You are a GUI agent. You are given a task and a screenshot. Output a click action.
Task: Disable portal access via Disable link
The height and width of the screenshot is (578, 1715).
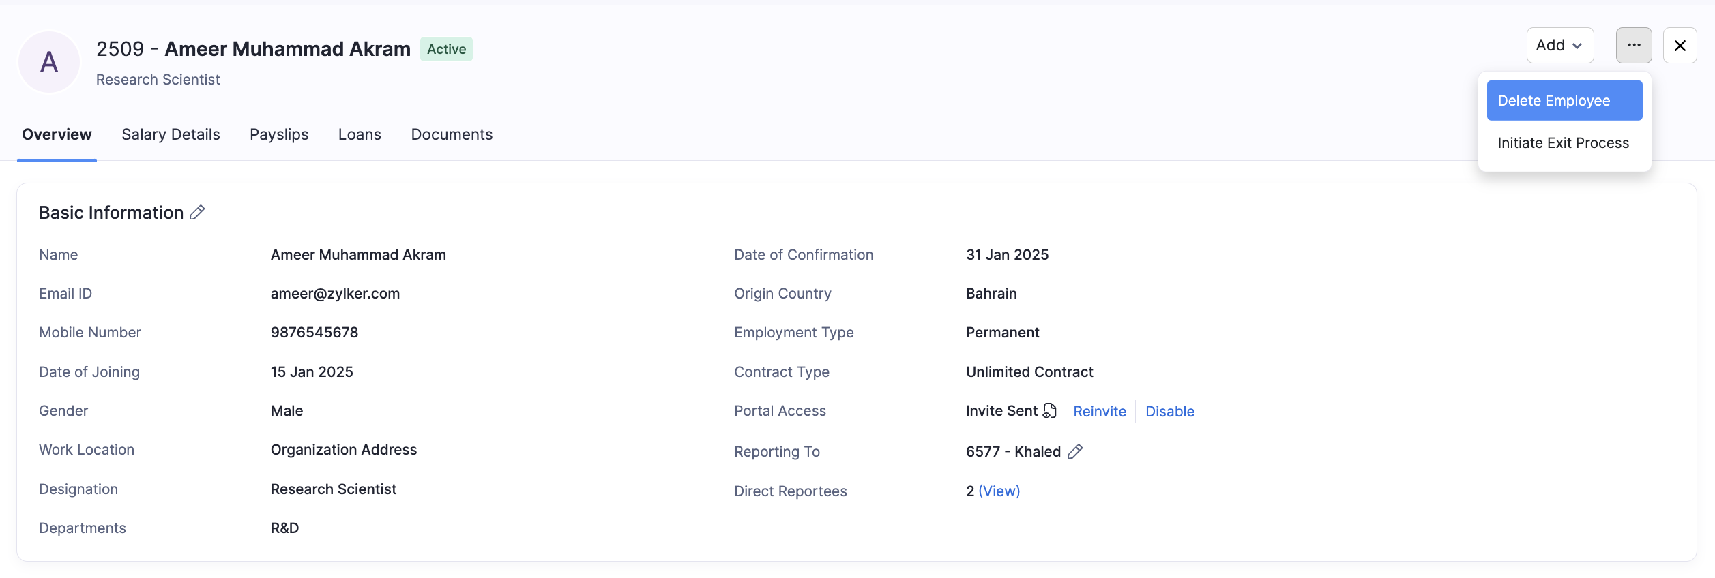click(1169, 412)
